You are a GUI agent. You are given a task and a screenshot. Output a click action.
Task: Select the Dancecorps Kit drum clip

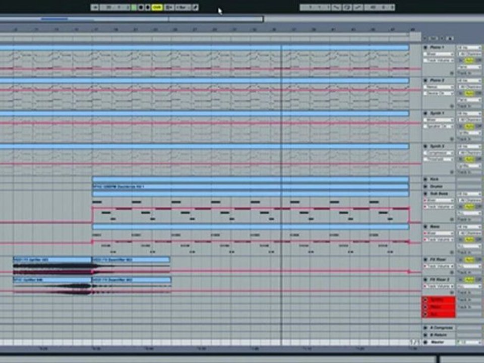tap(251, 187)
